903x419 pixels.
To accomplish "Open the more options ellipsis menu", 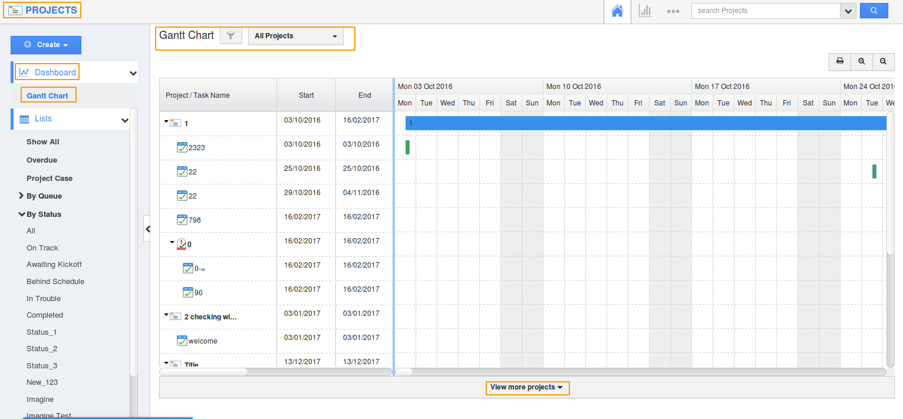I will click(673, 11).
